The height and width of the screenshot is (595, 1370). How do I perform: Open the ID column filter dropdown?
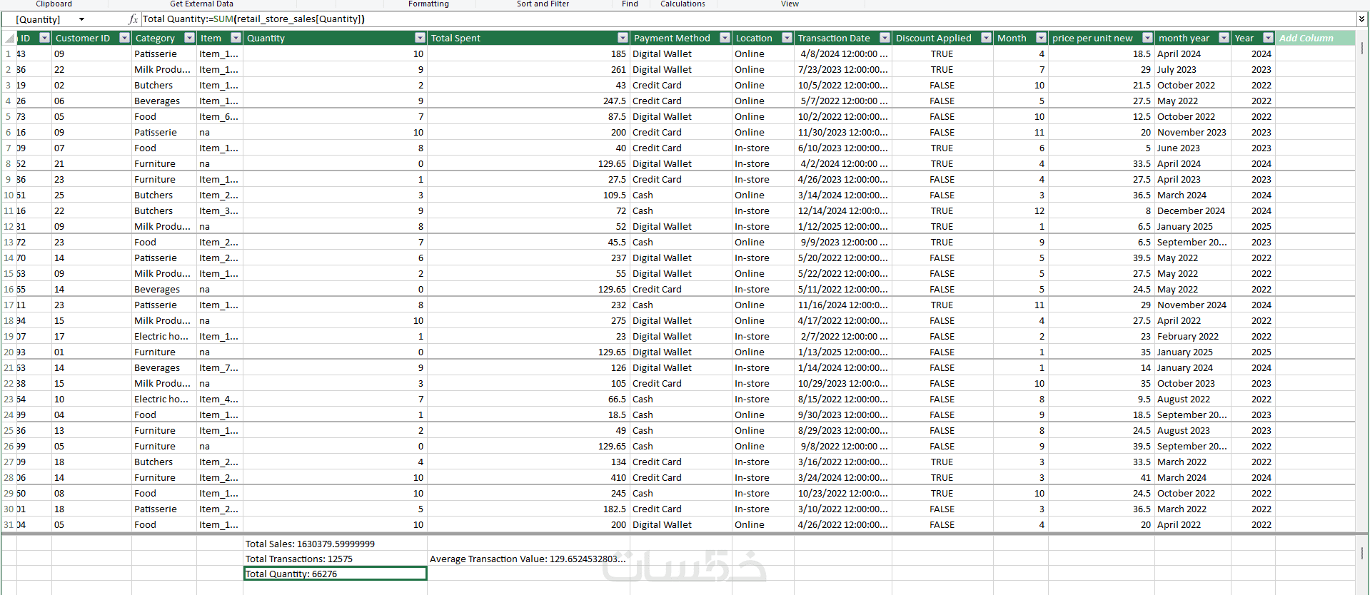(x=44, y=38)
